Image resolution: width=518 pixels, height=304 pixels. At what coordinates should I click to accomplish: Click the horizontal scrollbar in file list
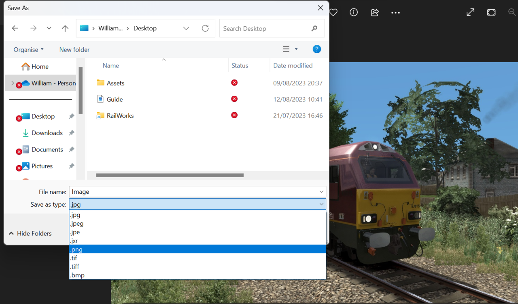170,175
